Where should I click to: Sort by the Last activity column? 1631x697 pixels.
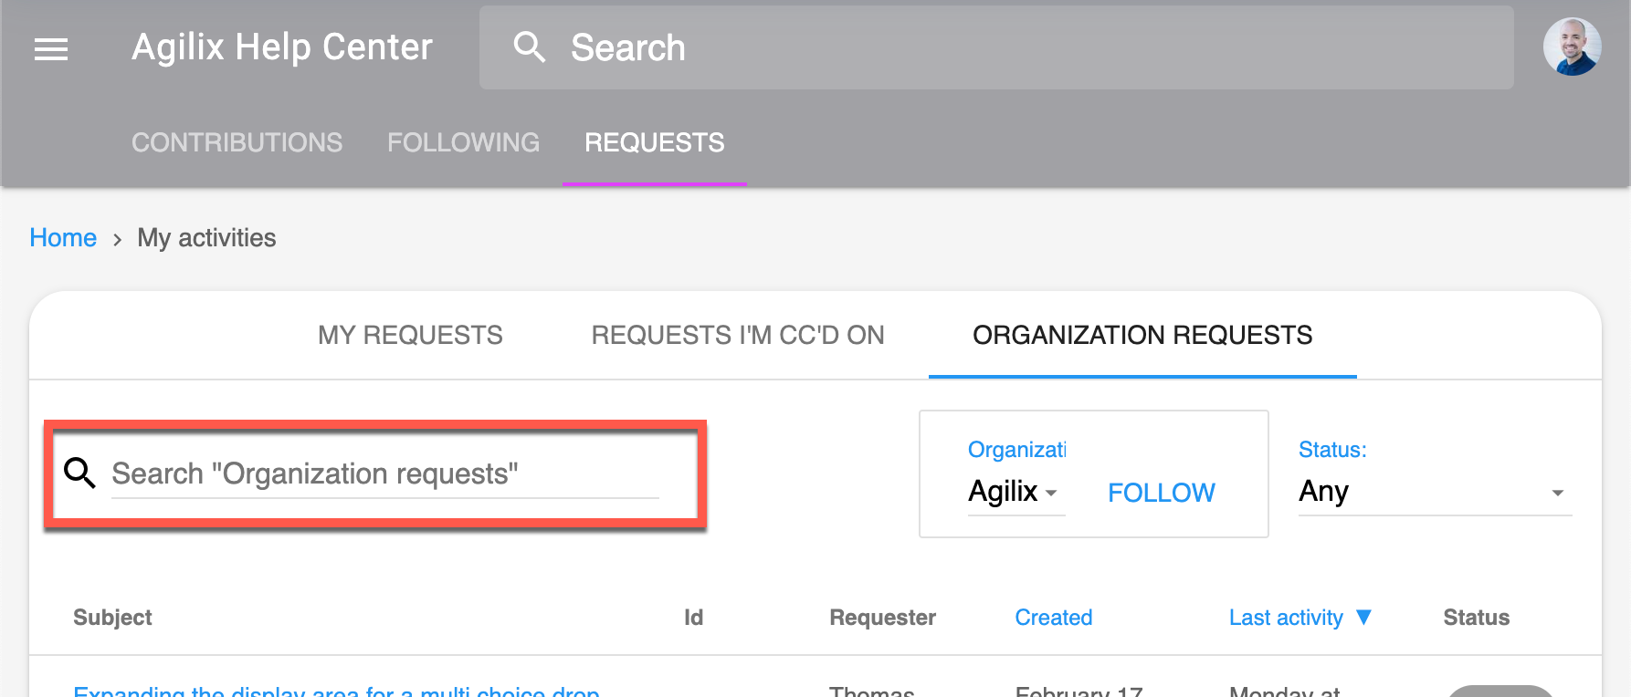click(x=1286, y=618)
